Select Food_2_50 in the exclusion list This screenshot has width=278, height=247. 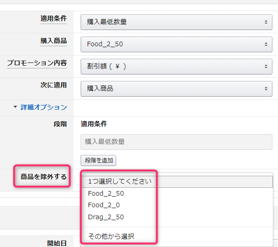[106, 193]
